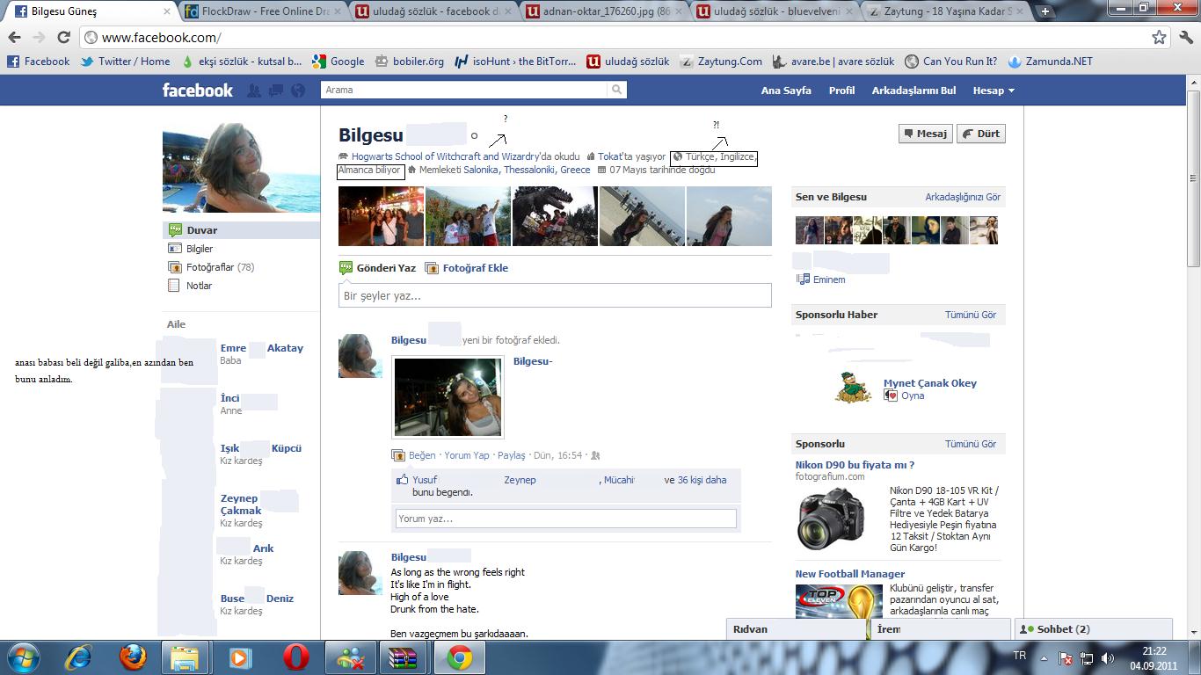Open Eminem shared interest link
This screenshot has width=1201, height=675.
tap(829, 279)
